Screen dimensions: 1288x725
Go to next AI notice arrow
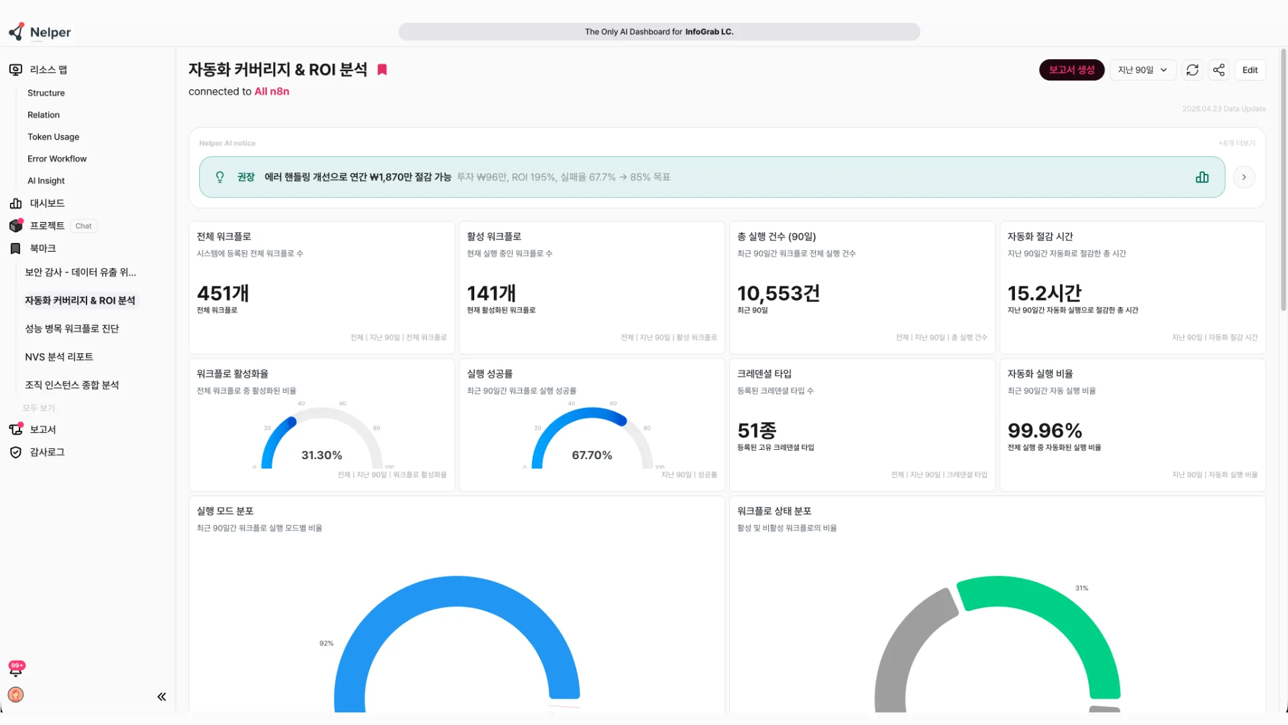[x=1244, y=177]
